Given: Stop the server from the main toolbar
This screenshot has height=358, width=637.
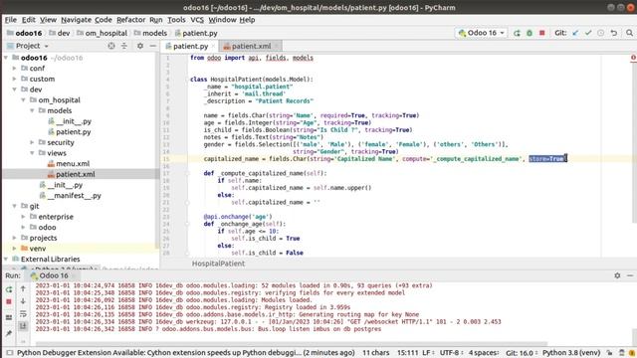Looking at the screenshot, I should pyautogui.click(x=541, y=33).
